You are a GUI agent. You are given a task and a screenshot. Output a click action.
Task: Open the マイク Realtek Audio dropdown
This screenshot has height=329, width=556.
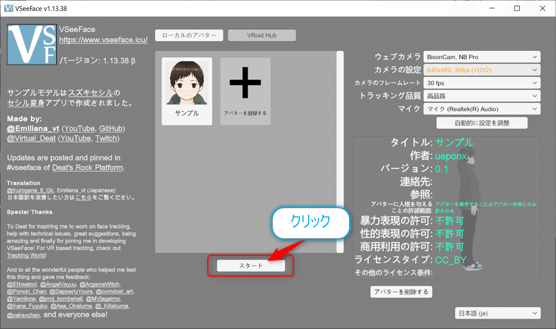(482, 109)
